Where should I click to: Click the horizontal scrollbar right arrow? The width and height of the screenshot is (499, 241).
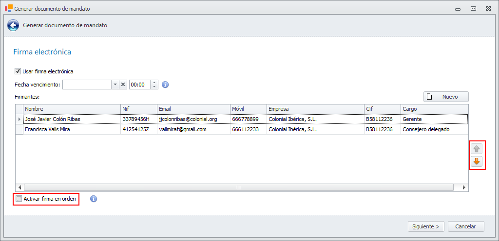464,187
